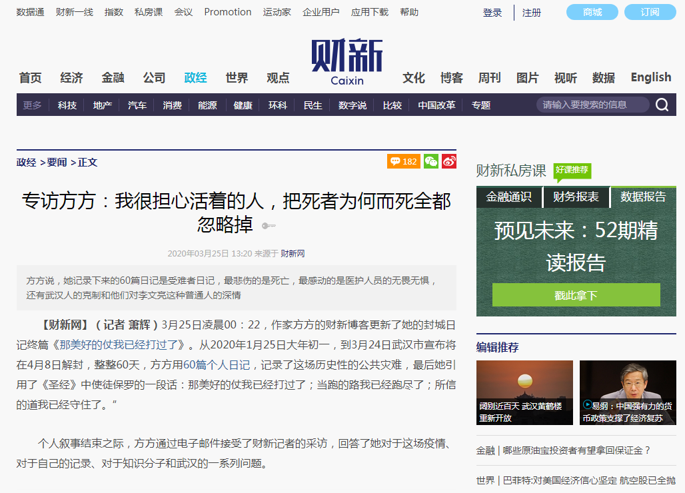Switch to the English site
Screen dimensions: 685x493
click(x=650, y=77)
